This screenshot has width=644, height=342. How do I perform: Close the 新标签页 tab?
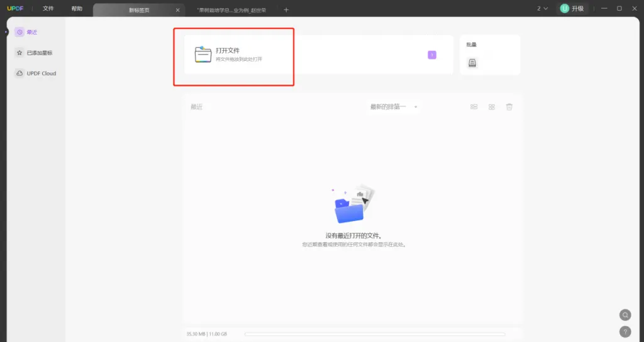177,10
